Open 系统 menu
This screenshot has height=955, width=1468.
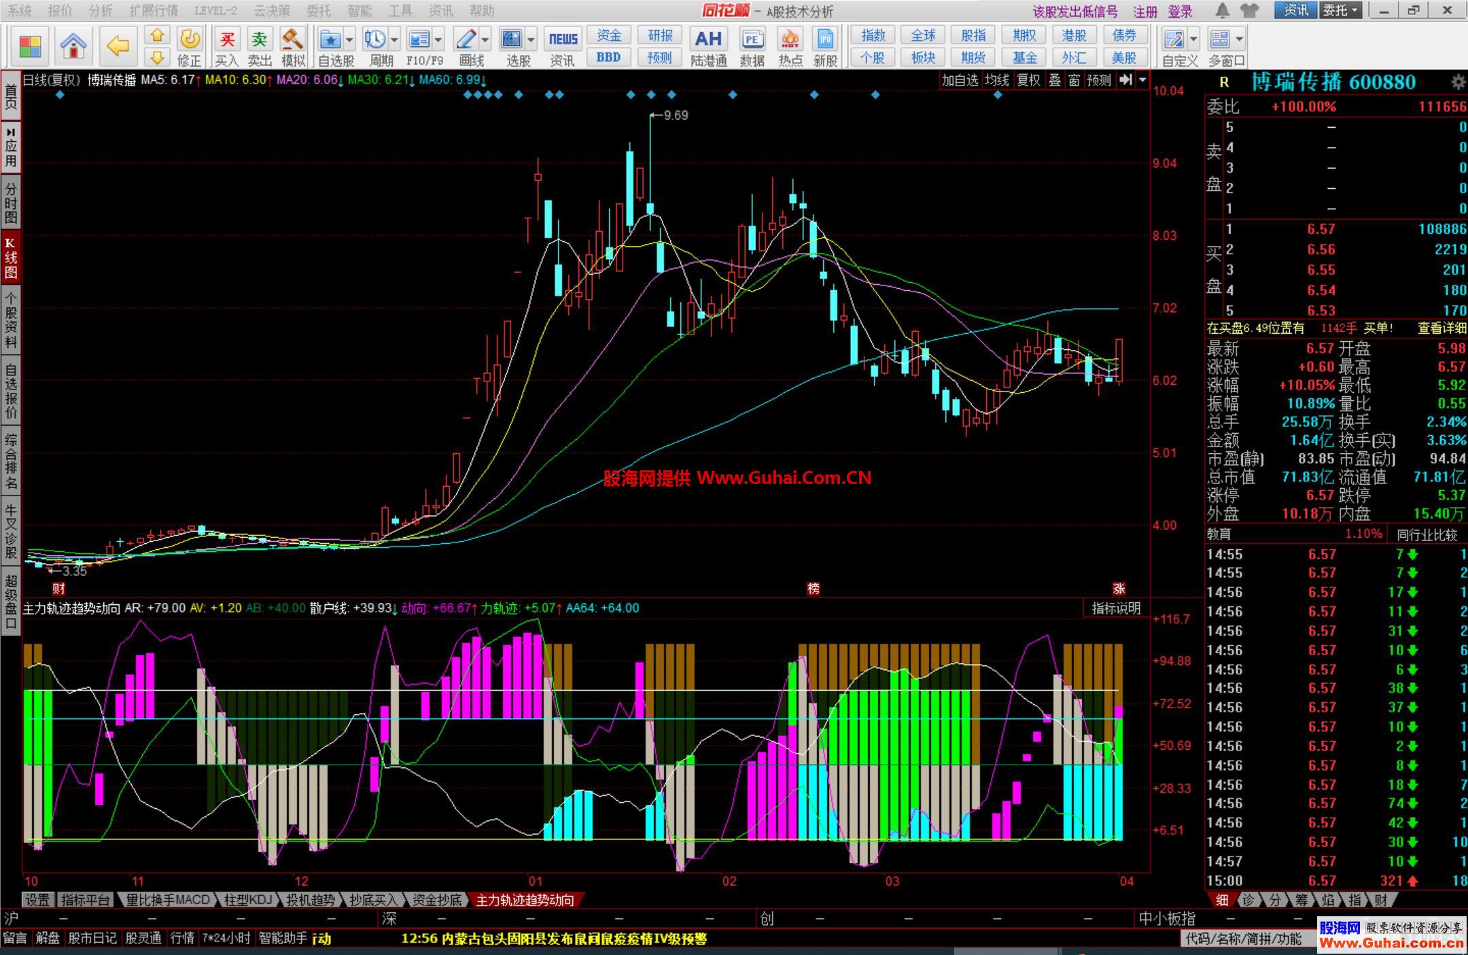click(x=19, y=11)
